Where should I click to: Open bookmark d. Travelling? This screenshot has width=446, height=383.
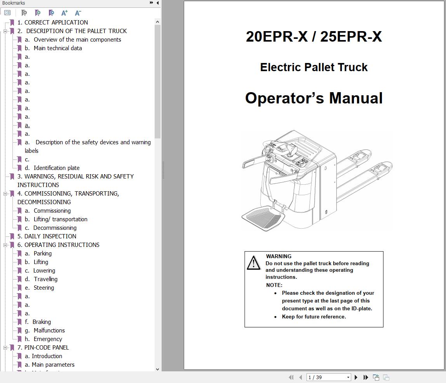click(41, 279)
